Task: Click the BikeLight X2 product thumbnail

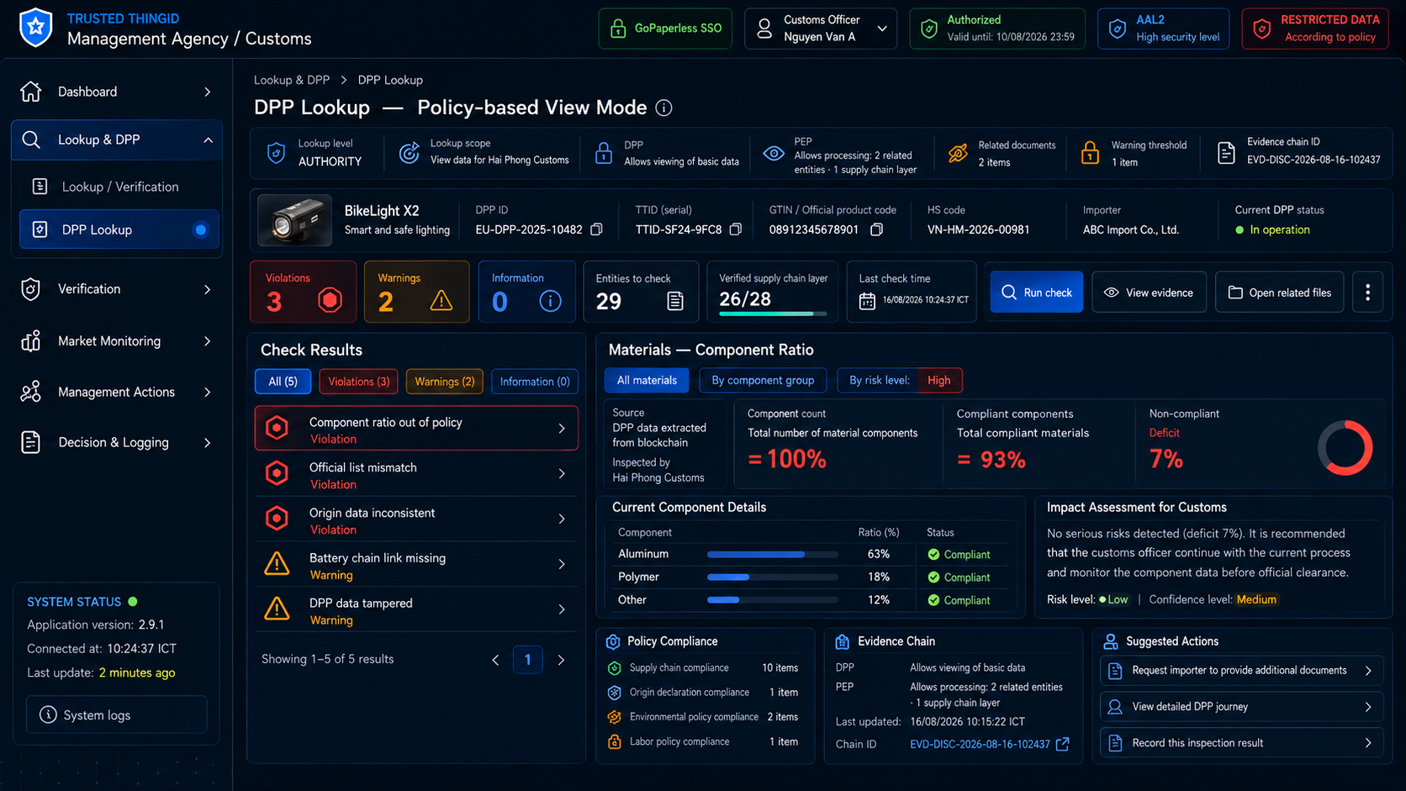Action: (x=294, y=220)
